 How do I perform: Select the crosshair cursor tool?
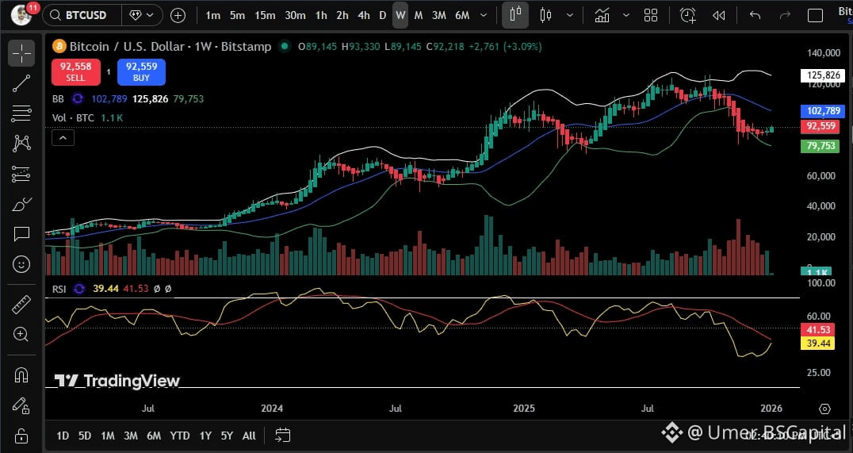pyautogui.click(x=21, y=53)
